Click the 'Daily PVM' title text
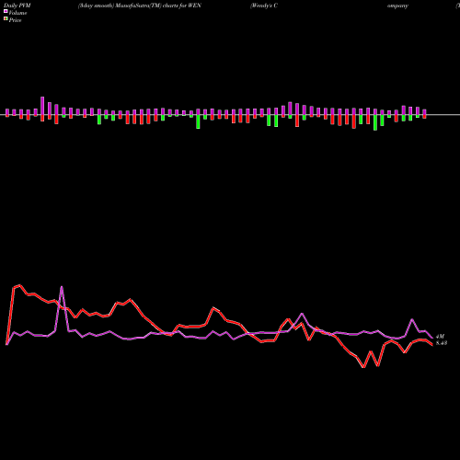The width and height of the screenshot is (460, 460). coord(17,6)
